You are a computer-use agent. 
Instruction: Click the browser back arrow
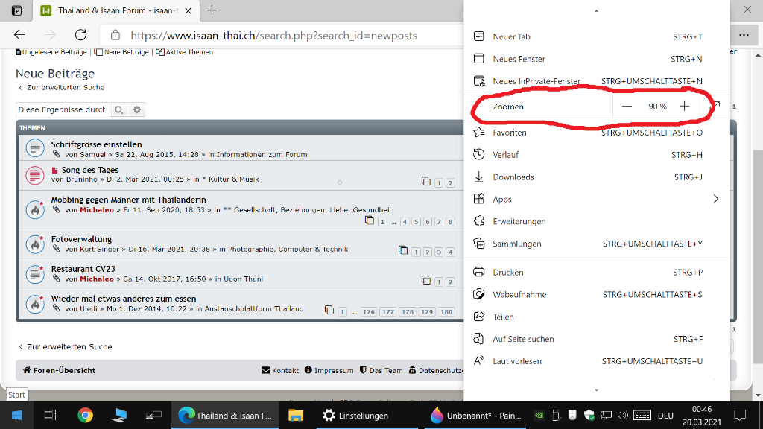coord(19,35)
